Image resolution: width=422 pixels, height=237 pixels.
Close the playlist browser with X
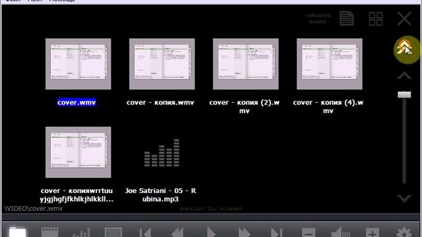[x=404, y=18]
